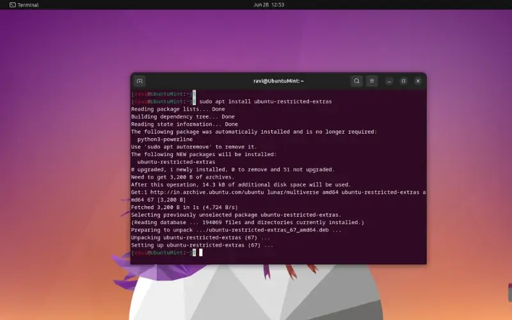The image size is (512, 320).
Task: Open the clock showing Jun 28 12:53
Action: tap(269, 5)
